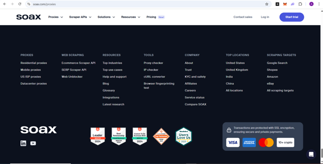Open Glossary link
The image size is (323, 164).
(x=109, y=90)
